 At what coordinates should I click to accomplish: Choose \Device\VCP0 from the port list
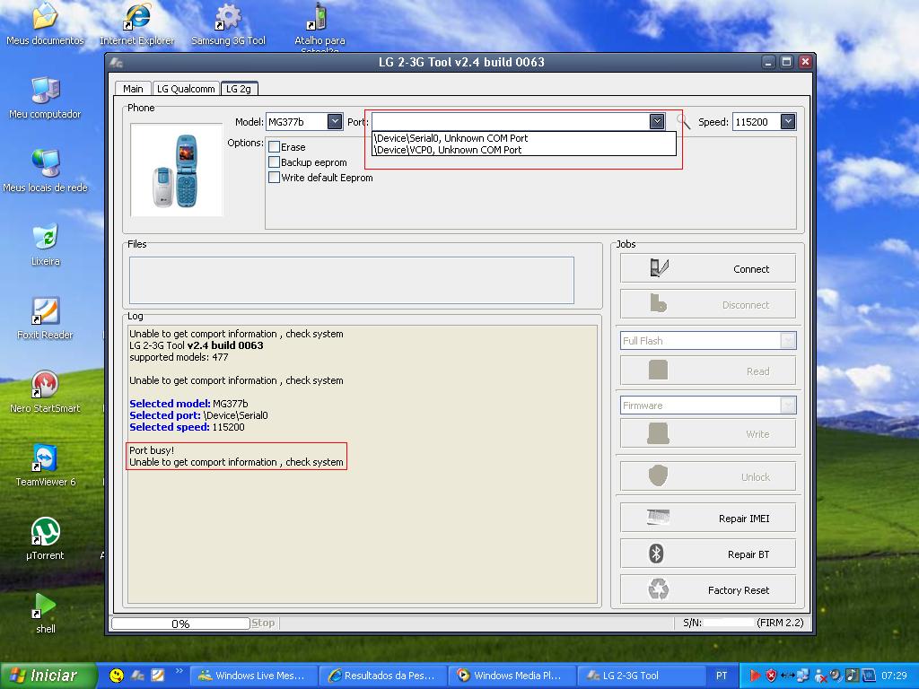524,150
